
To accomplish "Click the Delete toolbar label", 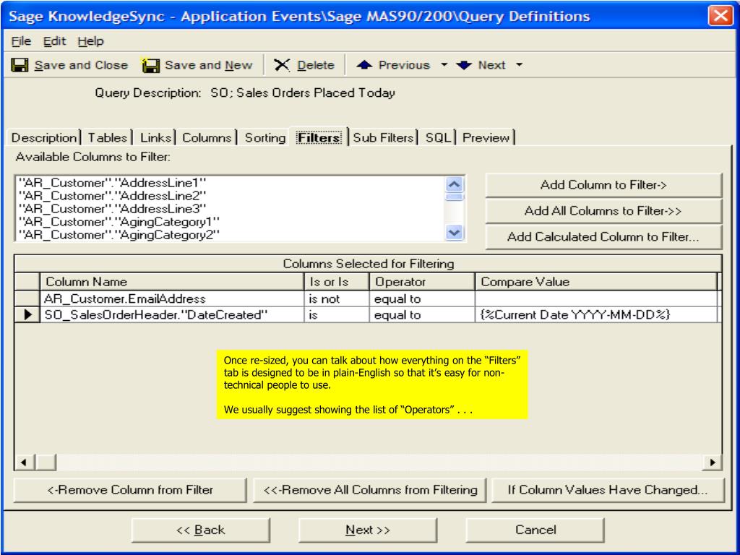I will [x=316, y=65].
